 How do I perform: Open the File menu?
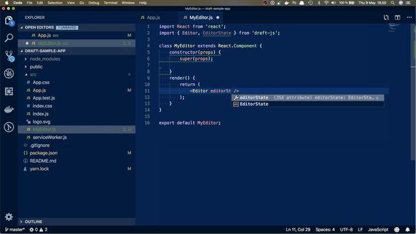29,3
